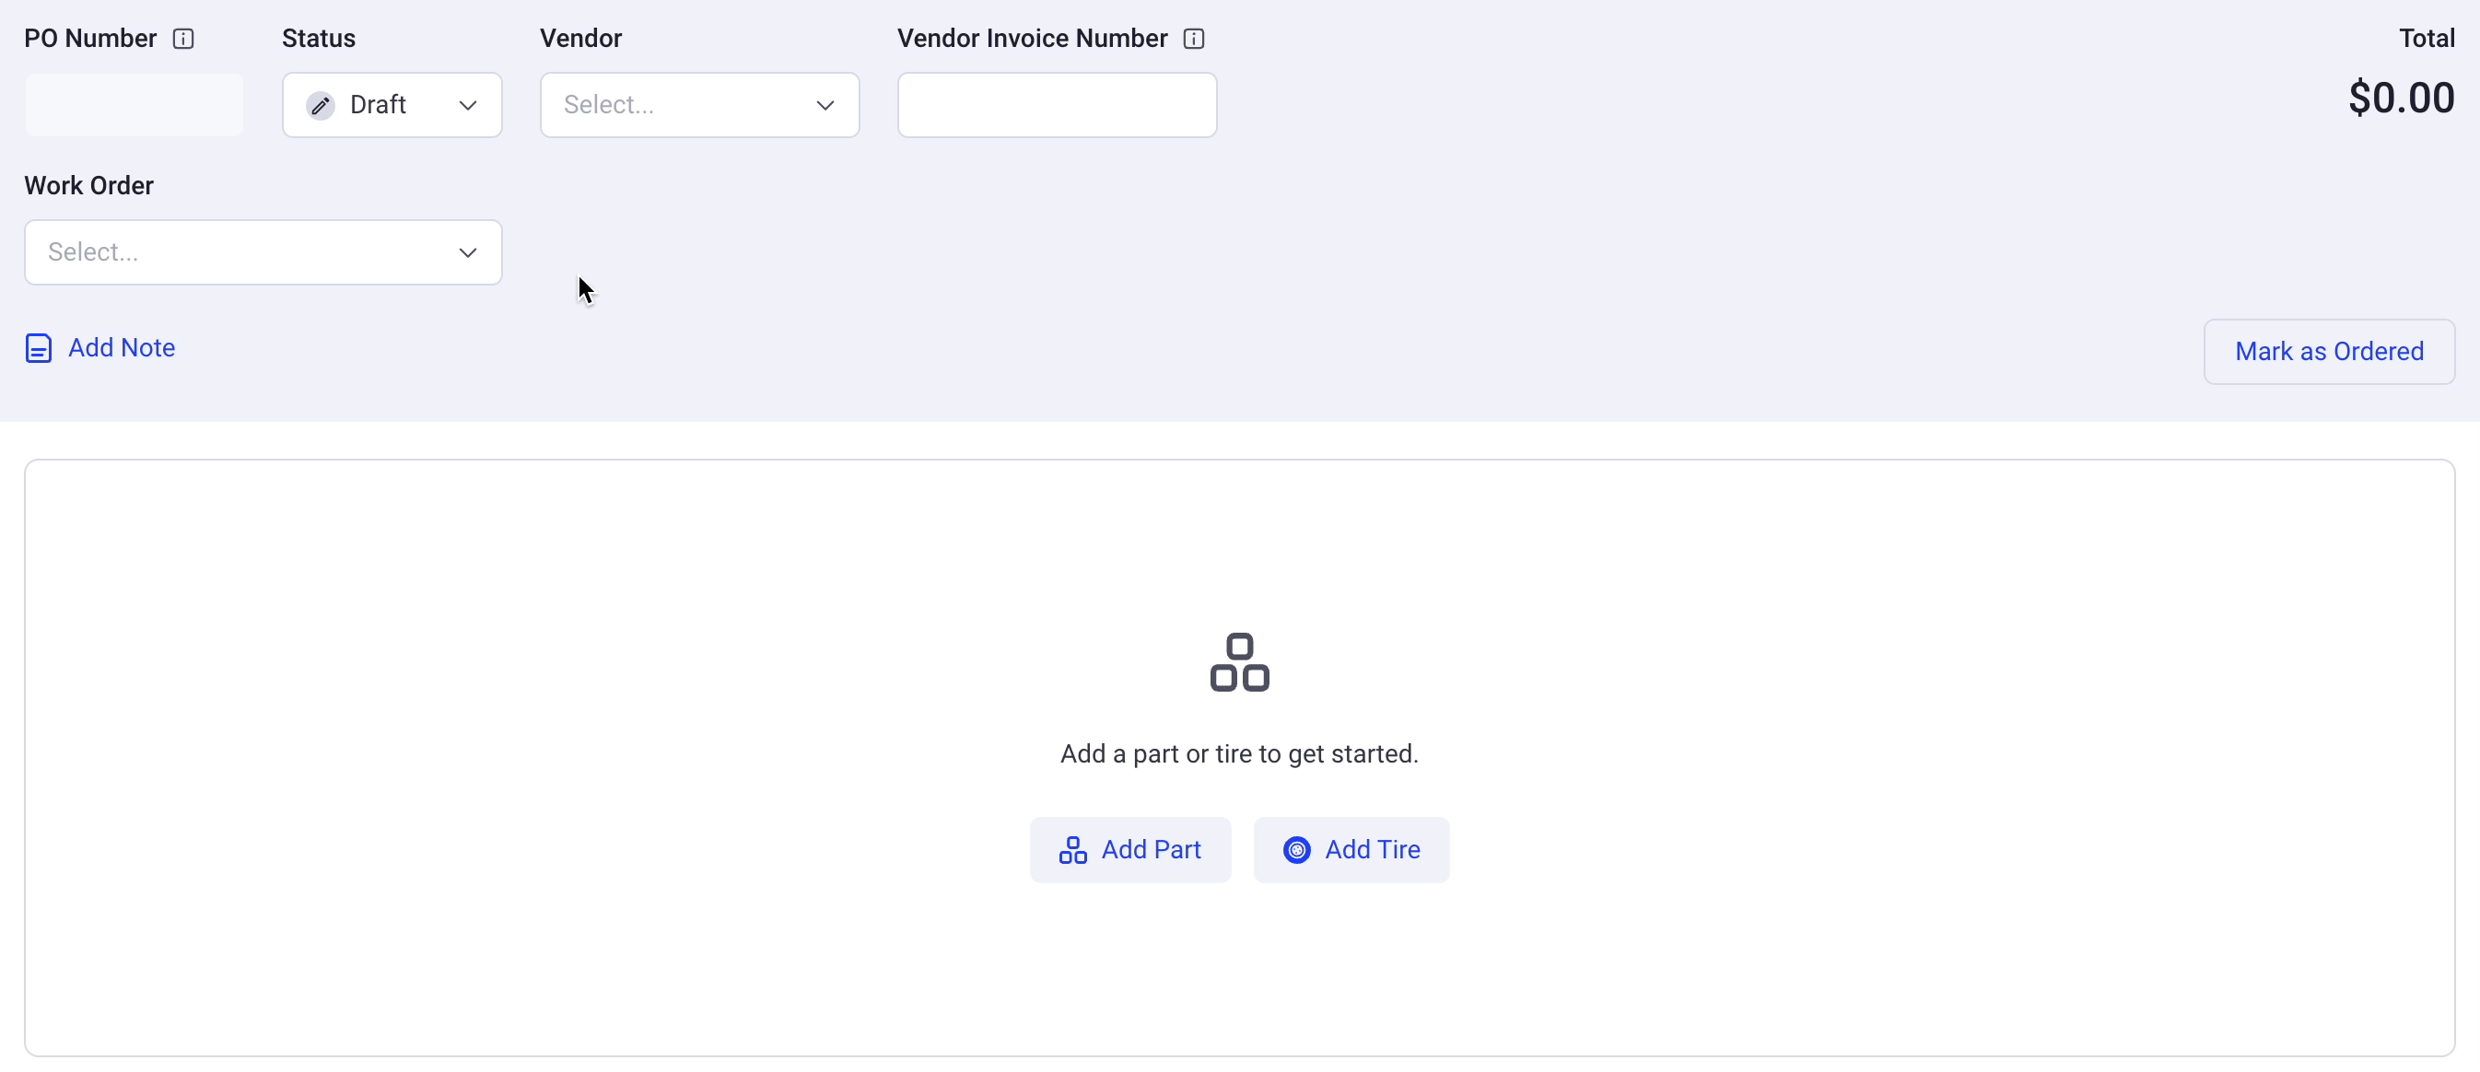Click the large parts icon in empty state
This screenshot has width=2480, height=1072.
[x=1240, y=662]
